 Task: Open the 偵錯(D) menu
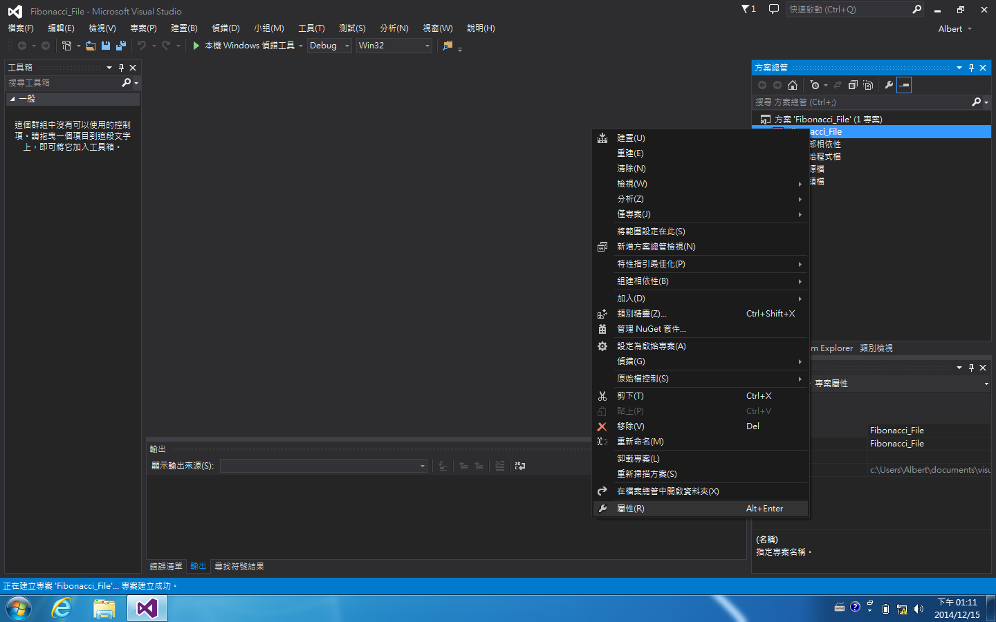[x=225, y=28]
